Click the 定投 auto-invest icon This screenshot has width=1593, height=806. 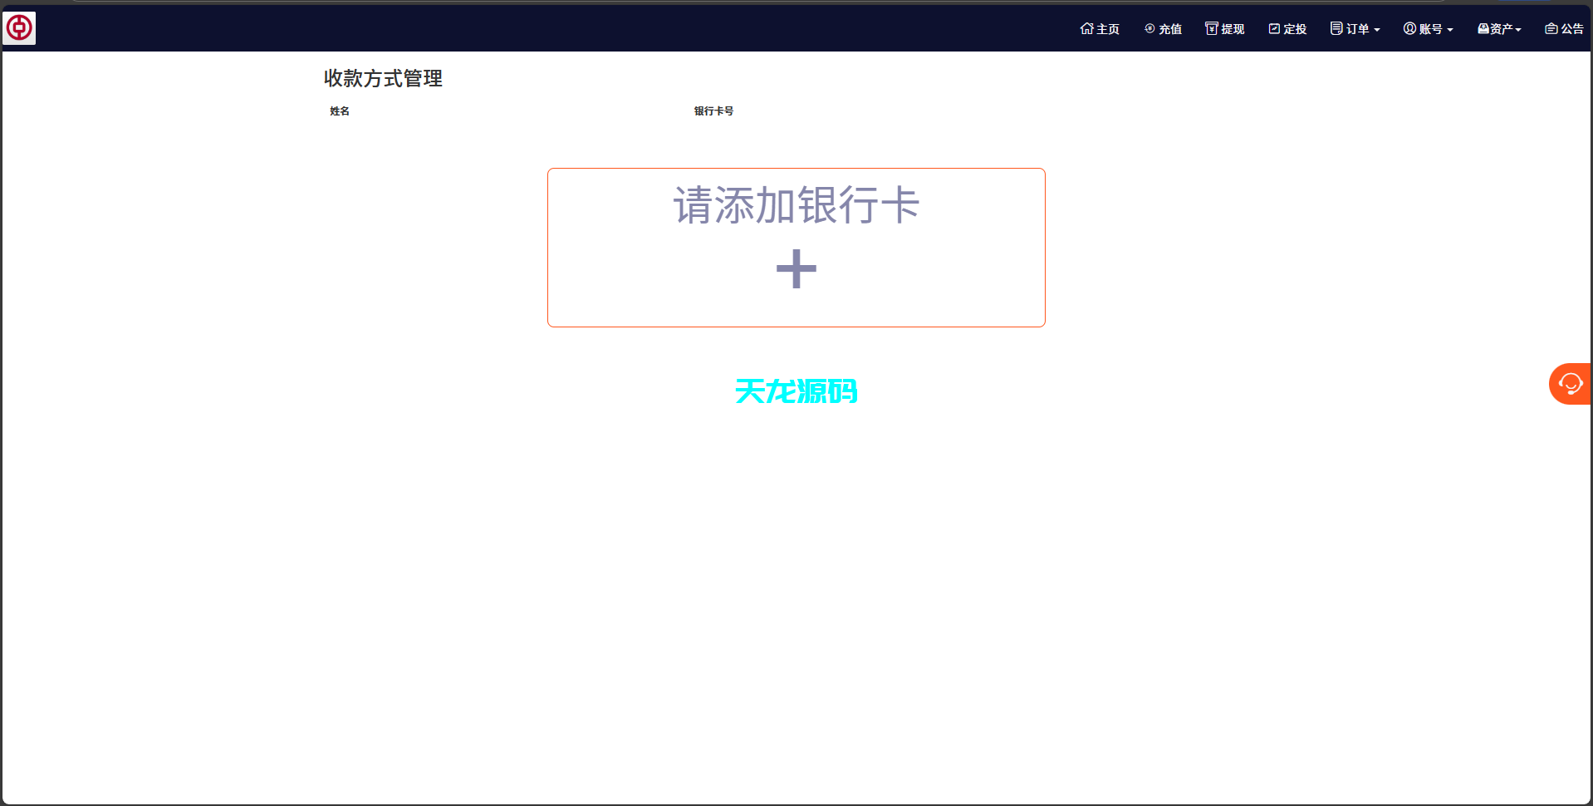[x=1274, y=28]
